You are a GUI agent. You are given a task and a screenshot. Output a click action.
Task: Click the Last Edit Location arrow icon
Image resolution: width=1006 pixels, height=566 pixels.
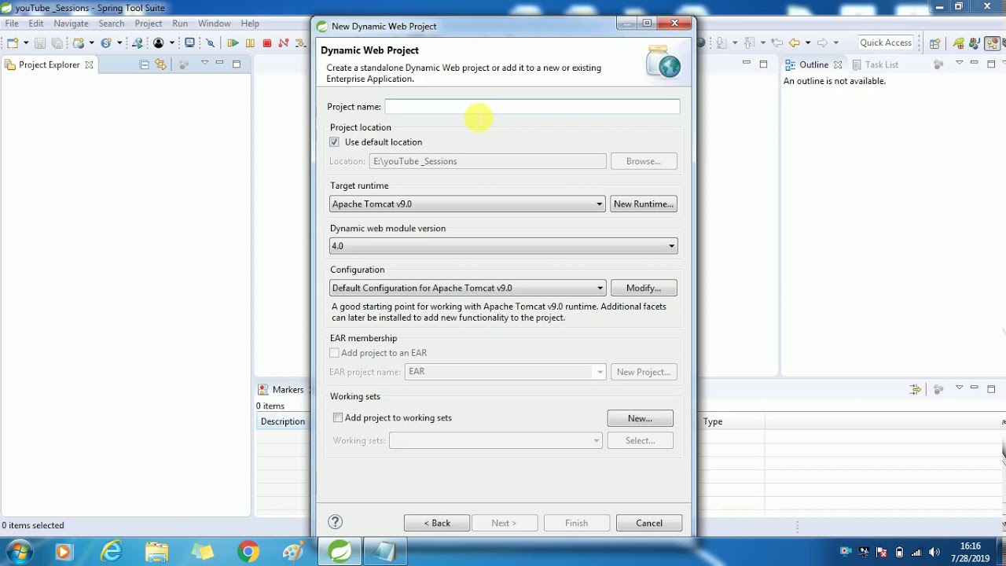(x=777, y=43)
